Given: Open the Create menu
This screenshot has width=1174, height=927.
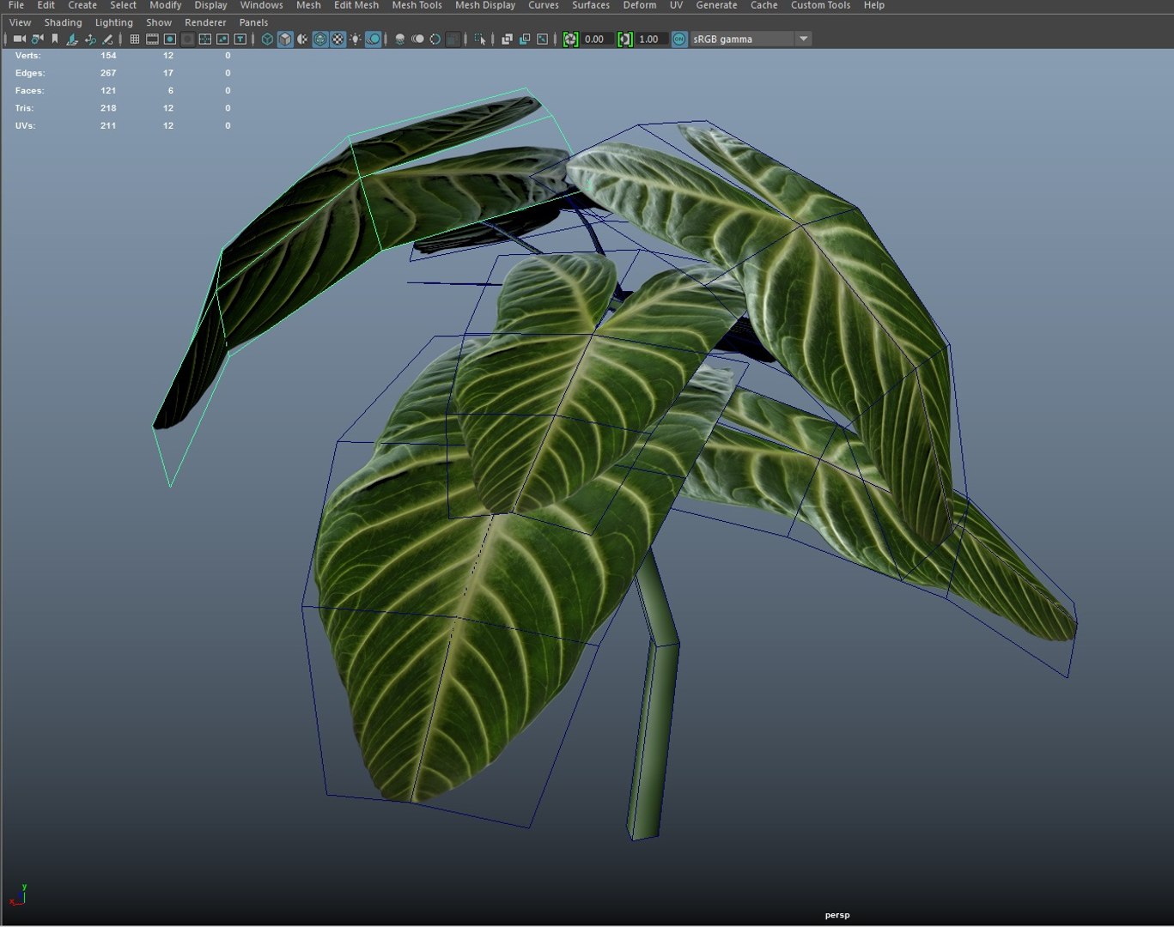Looking at the screenshot, I should pyautogui.click(x=82, y=5).
